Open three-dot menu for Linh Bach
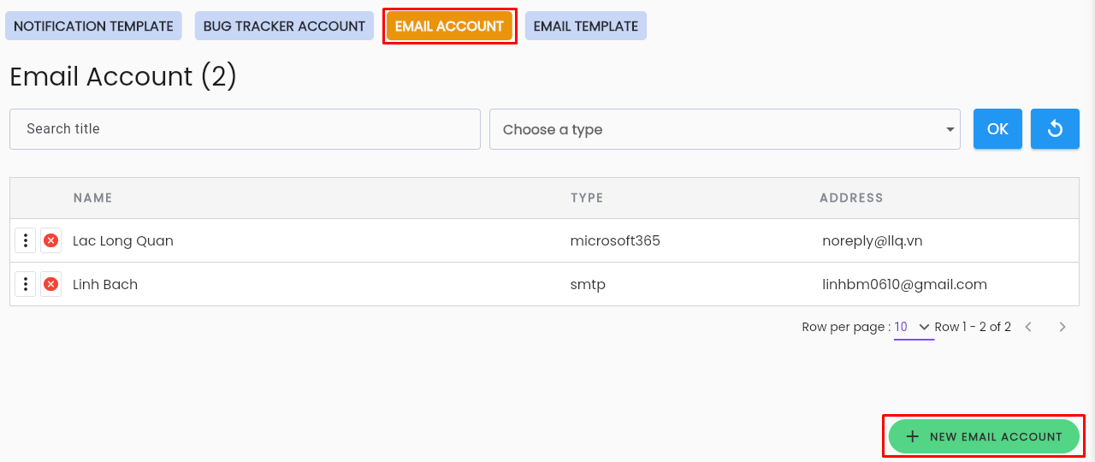This screenshot has width=1095, height=462. (26, 284)
